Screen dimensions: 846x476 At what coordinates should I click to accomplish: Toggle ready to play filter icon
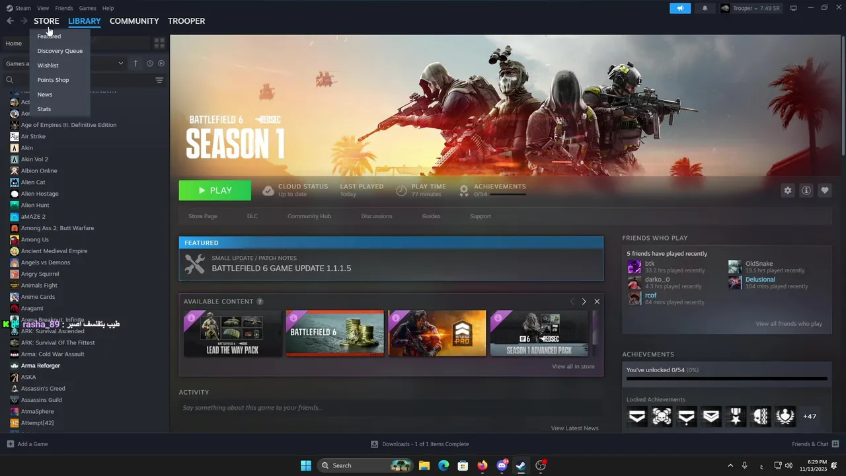pos(161,63)
